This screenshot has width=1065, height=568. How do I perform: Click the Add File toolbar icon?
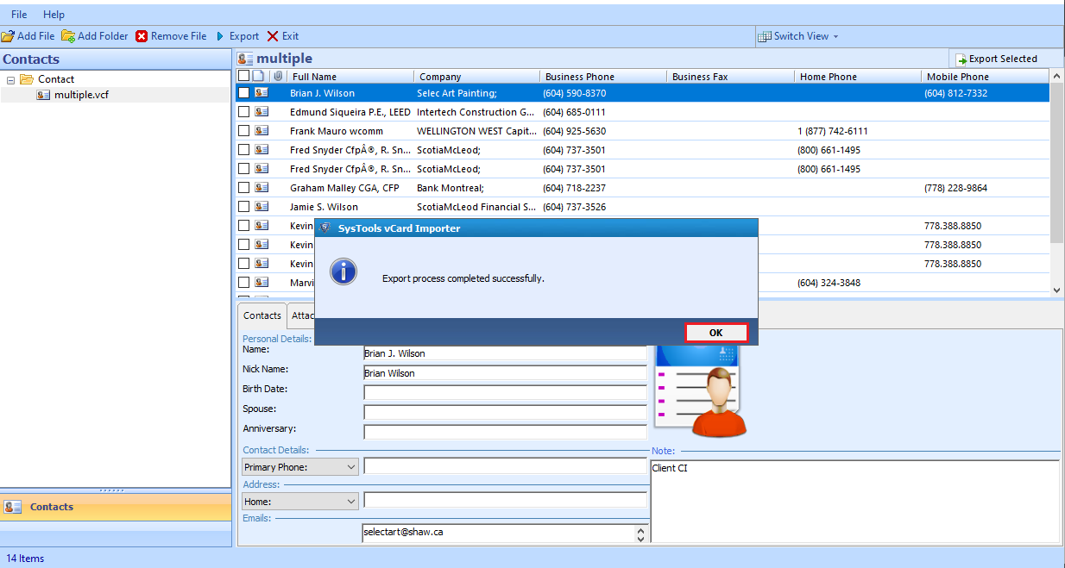8,36
